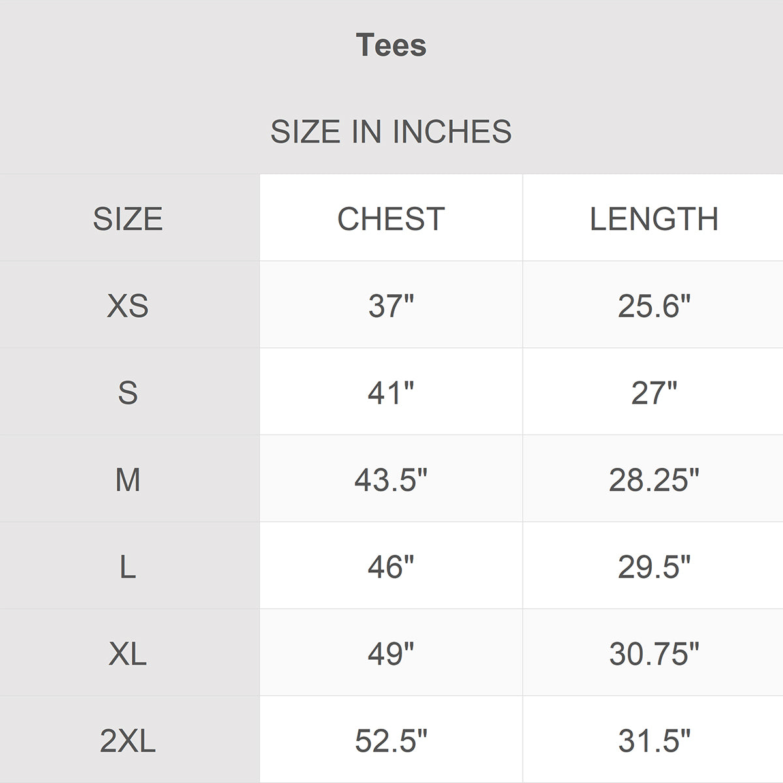Select the XS size row label
This screenshot has width=783, height=783.
(128, 305)
